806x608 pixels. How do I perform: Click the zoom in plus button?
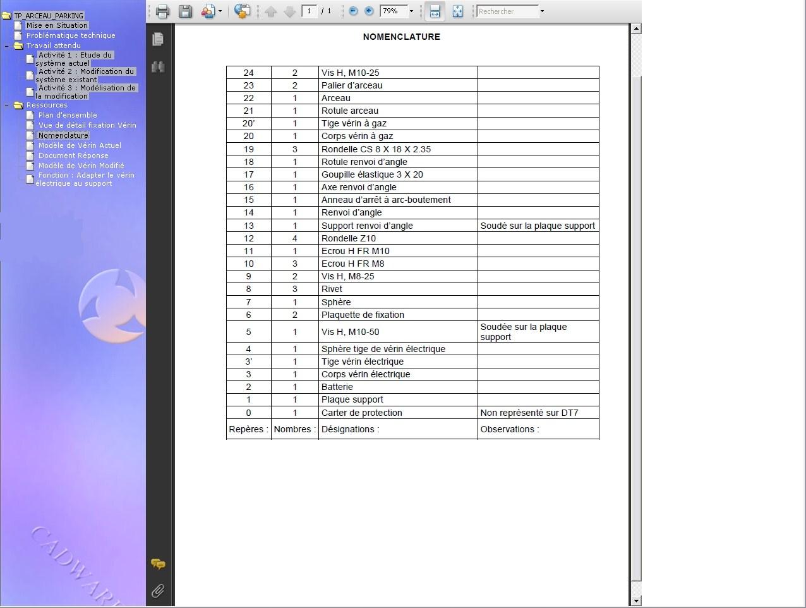[370, 11]
